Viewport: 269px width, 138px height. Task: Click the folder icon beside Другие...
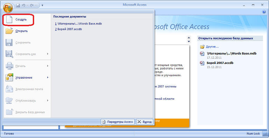pyautogui.click(x=202, y=46)
